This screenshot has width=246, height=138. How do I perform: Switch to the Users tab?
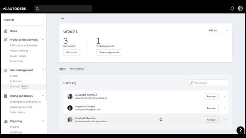[x=62, y=69]
